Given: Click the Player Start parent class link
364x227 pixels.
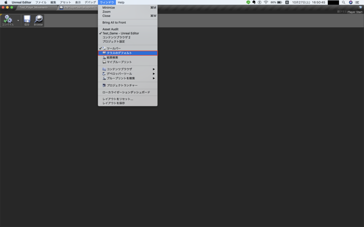Looking at the screenshot, I should (x=355, y=12).
